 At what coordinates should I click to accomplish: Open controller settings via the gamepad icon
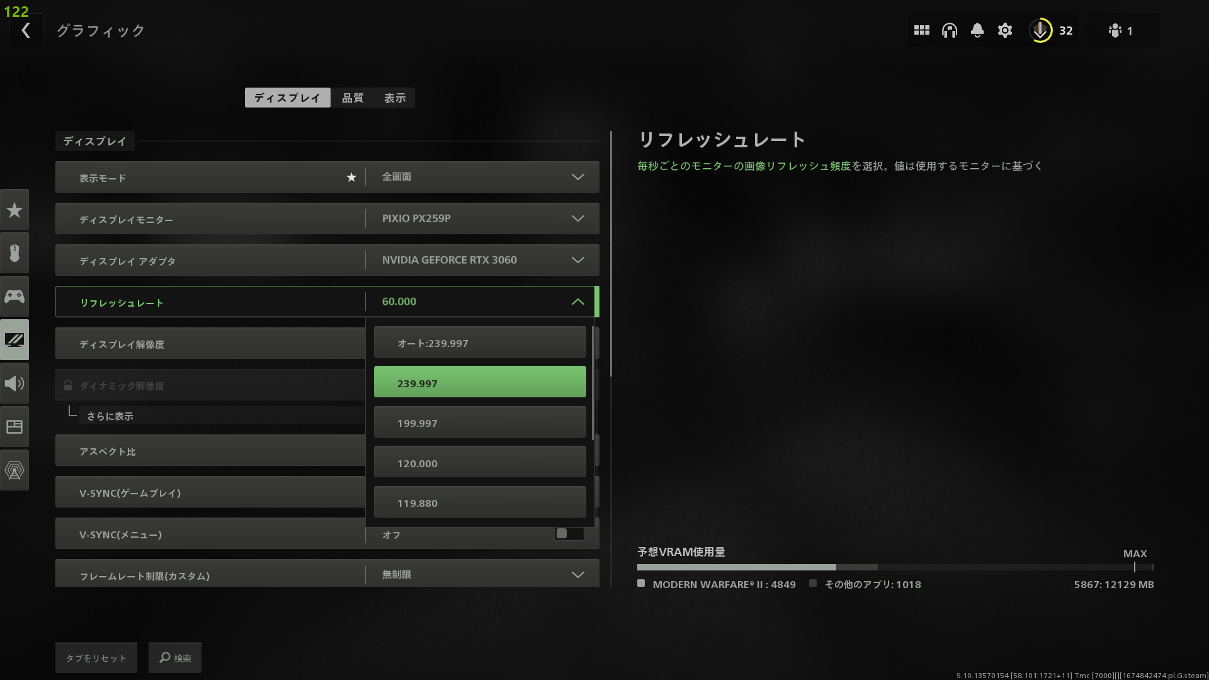click(14, 296)
